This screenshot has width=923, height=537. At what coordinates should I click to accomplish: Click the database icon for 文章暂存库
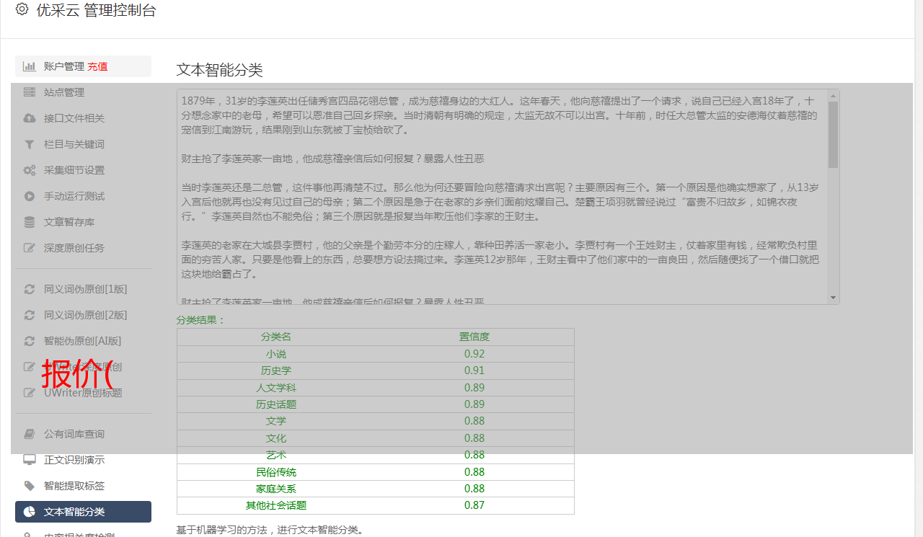click(30, 222)
